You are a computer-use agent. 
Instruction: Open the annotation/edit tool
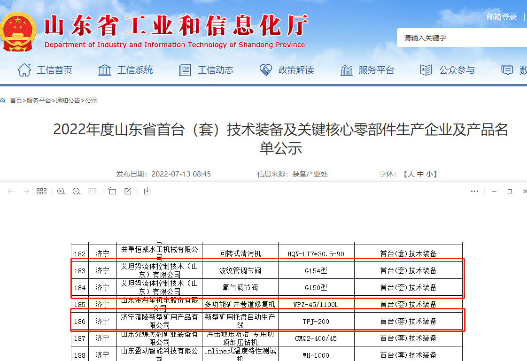[128, 192]
